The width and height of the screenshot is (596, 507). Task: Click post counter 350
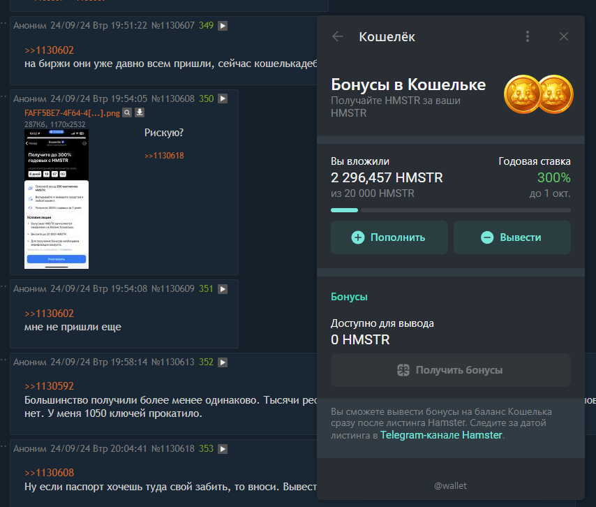[x=206, y=98]
